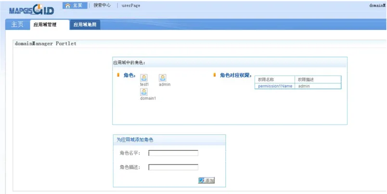387x194 pixels.
Task: Switch to the 应用域地图 tab
Action: 85,24
